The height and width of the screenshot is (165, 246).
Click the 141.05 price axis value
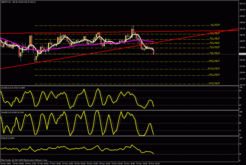tap(242, 60)
